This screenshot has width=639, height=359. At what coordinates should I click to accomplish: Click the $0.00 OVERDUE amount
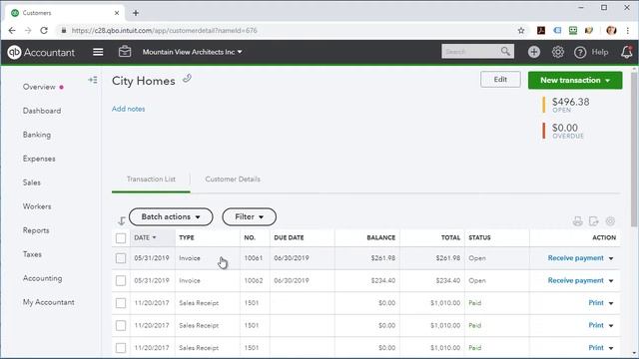(x=565, y=128)
